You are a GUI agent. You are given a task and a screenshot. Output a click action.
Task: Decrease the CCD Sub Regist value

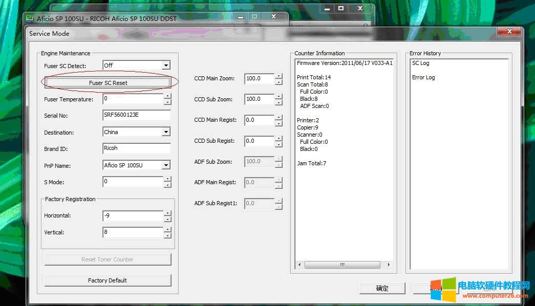point(279,144)
